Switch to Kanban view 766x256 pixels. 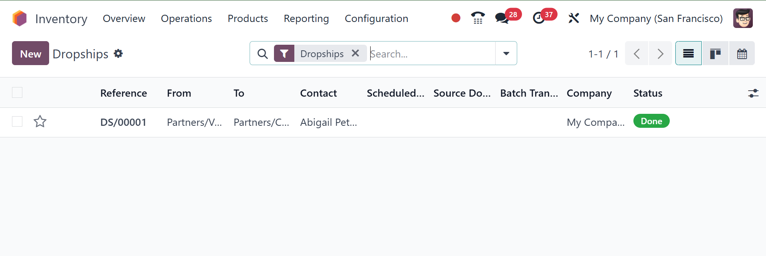click(x=715, y=54)
